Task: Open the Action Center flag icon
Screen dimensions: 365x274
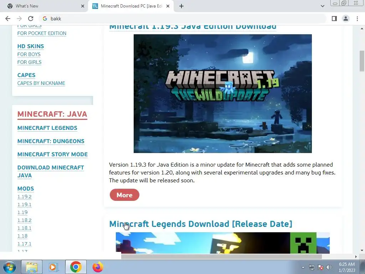Action: [320, 267]
